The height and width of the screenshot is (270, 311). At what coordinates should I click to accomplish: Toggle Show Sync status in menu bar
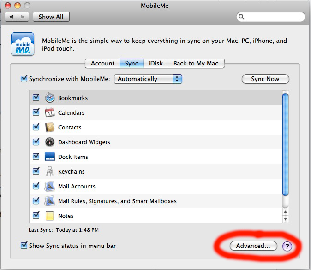click(24, 246)
